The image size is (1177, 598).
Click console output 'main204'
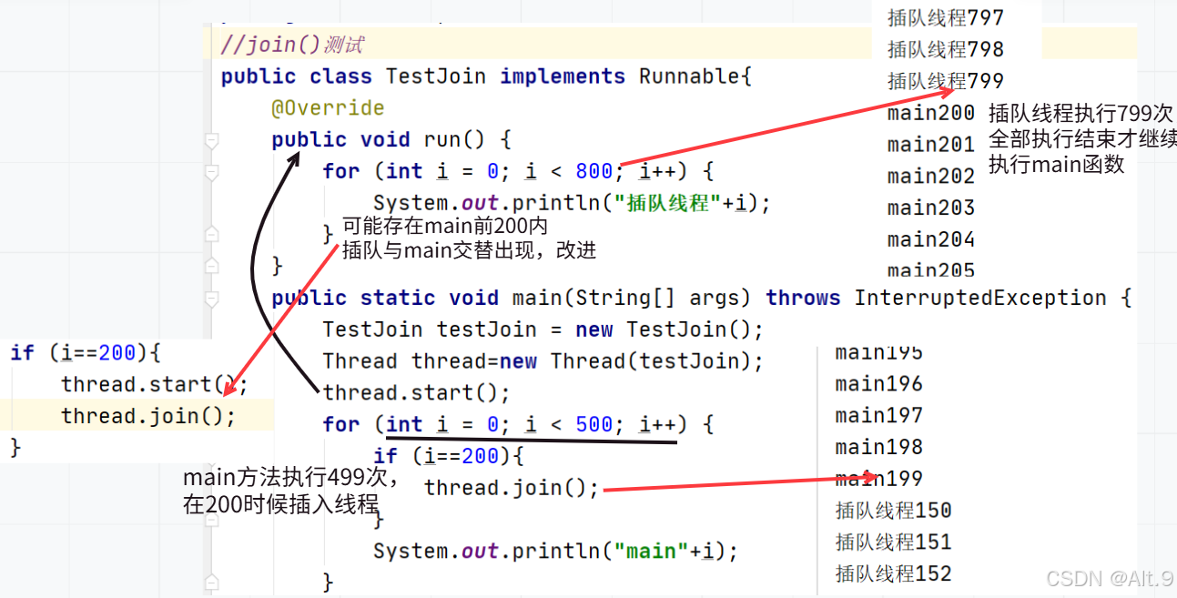pyautogui.click(x=931, y=240)
